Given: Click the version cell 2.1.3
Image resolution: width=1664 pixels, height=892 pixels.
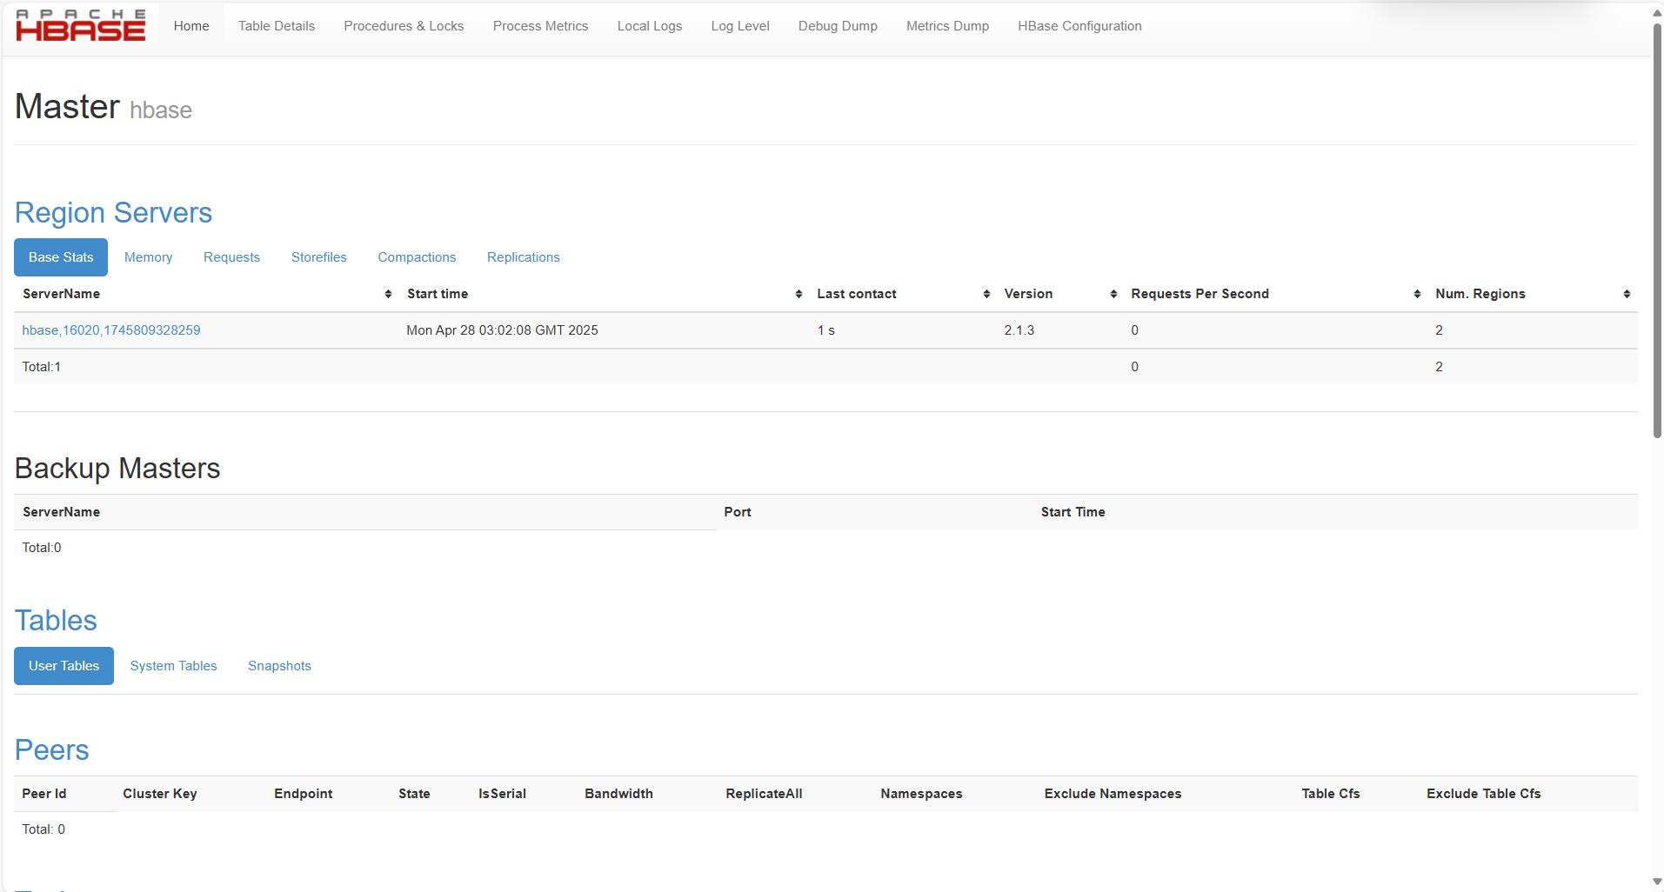Looking at the screenshot, I should (1019, 330).
